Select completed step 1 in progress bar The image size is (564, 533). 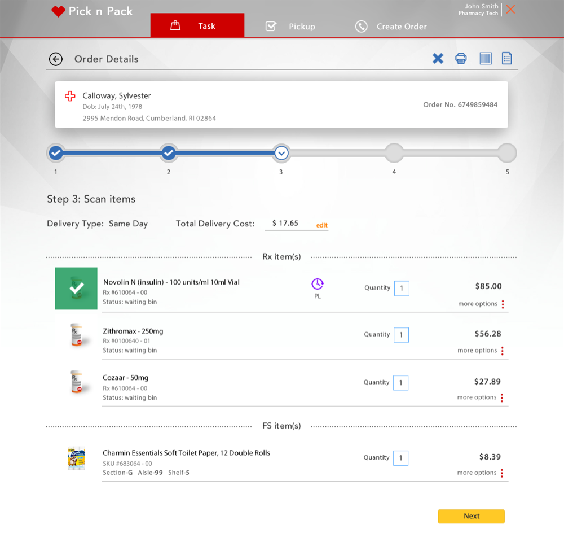[55, 152]
